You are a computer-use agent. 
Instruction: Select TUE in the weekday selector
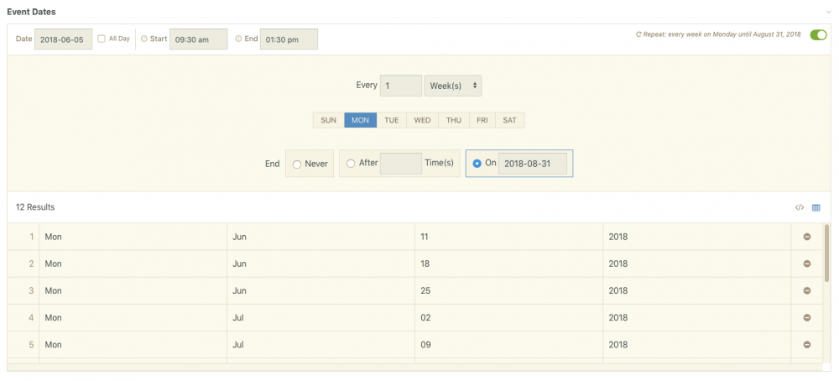[391, 120]
